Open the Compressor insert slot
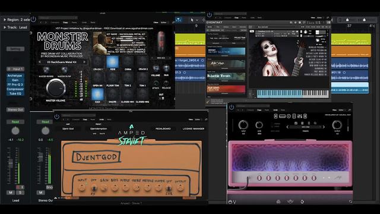 pyautogui.click(x=15, y=89)
